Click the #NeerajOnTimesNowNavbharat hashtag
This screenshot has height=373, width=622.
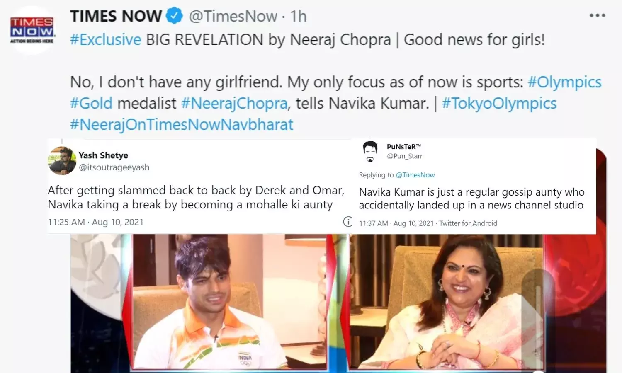(x=182, y=124)
